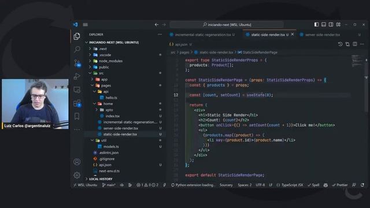Open the Manage gear icon
The height and width of the screenshot is (208, 370).
tap(77, 175)
